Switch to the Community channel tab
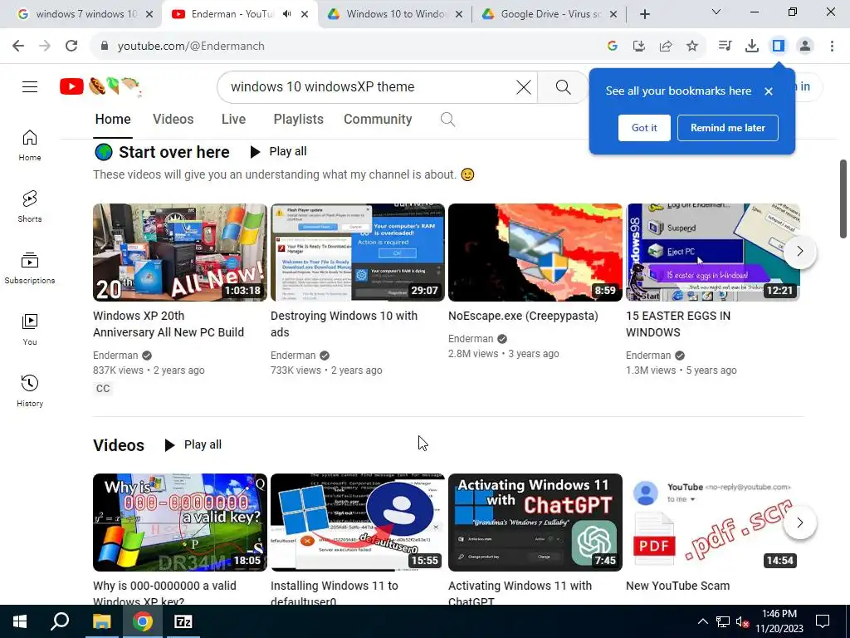The width and height of the screenshot is (850, 638). 378,120
